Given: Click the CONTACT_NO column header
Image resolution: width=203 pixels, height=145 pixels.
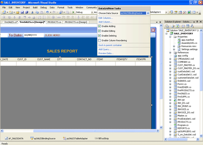Looking at the screenshot, I should (x=86, y=59).
